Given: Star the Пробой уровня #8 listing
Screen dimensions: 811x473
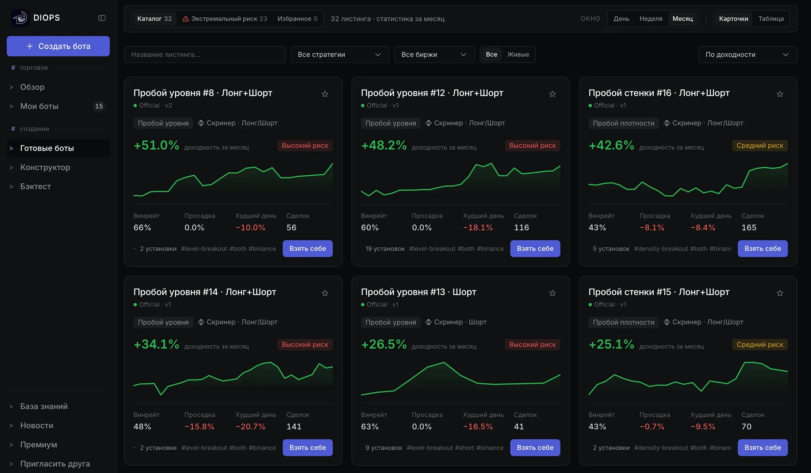Looking at the screenshot, I should [x=325, y=94].
